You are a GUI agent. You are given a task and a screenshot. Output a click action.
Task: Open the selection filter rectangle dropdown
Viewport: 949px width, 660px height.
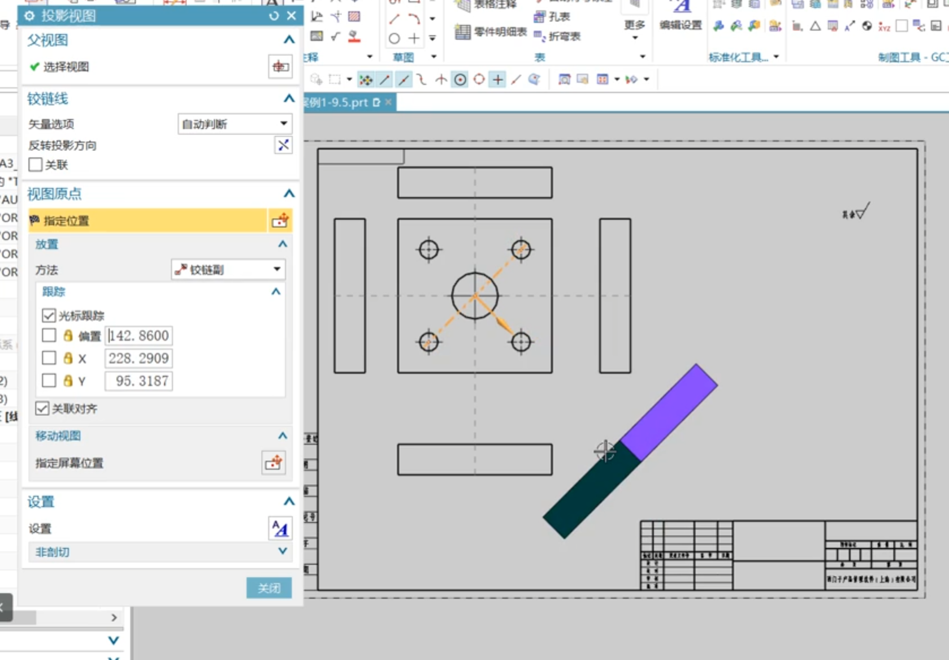click(349, 80)
